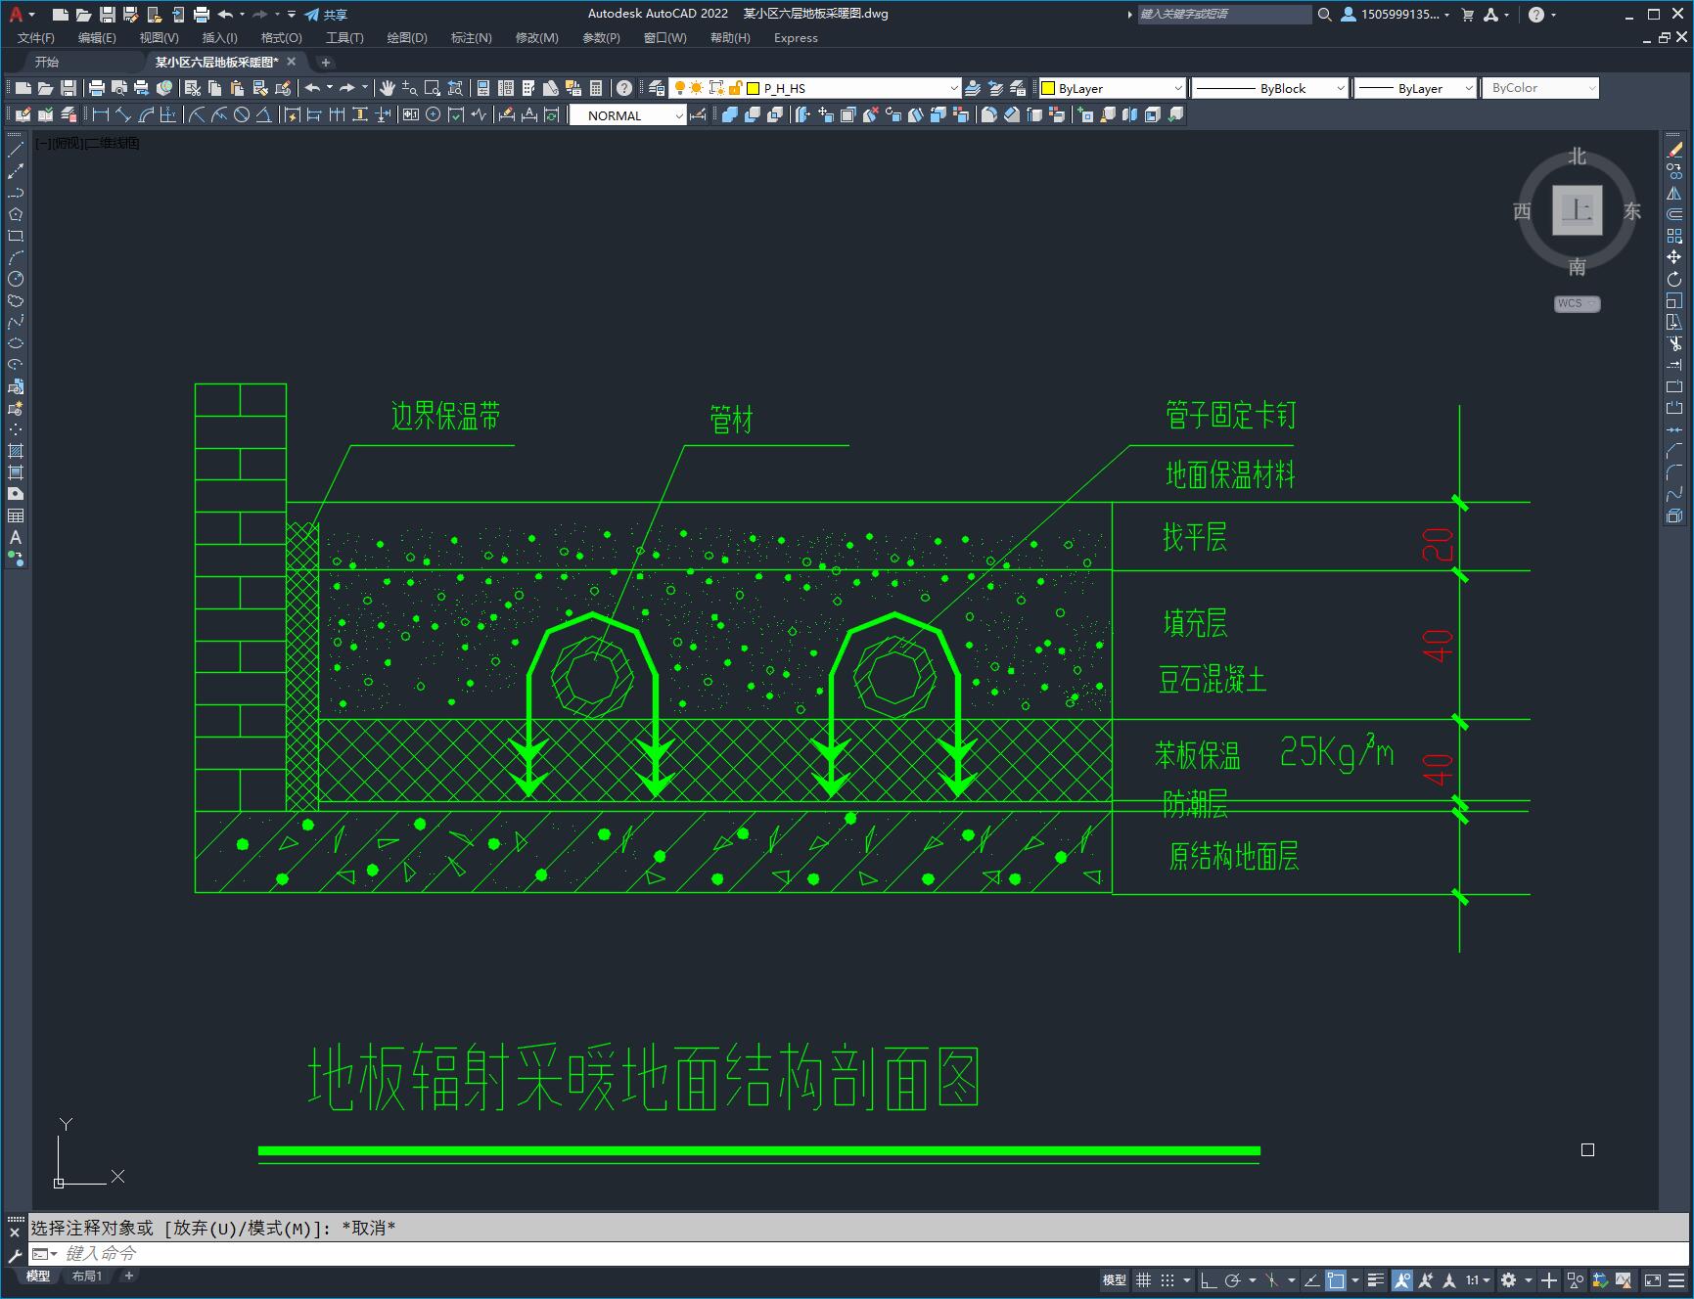Click the Mirror tool in the modify toolbar
The height and width of the screenshot is (1299, 1694).
1674,193
